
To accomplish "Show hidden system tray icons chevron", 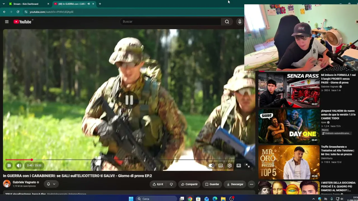I will tap(313, 199).
